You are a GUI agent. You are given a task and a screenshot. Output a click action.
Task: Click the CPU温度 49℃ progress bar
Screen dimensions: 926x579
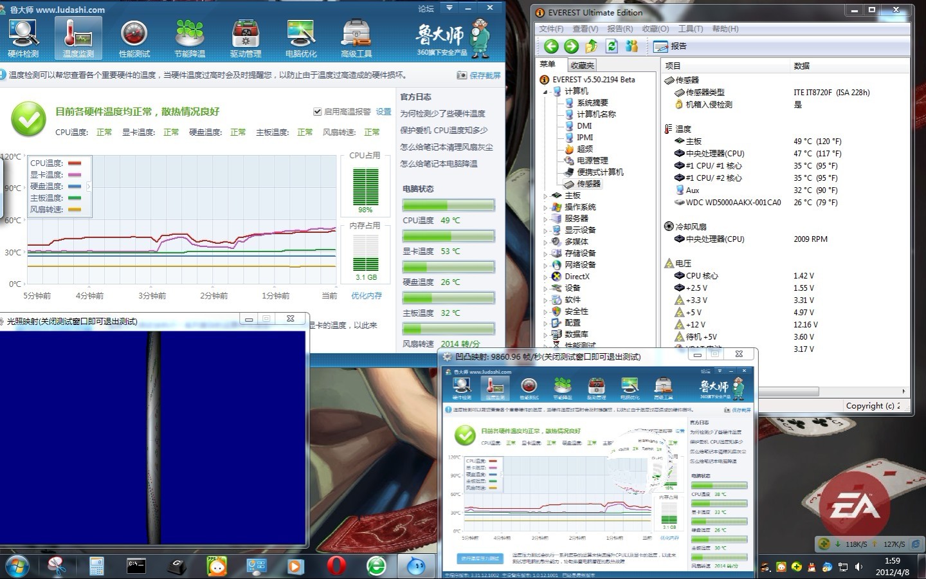click(x=448, y=206)
